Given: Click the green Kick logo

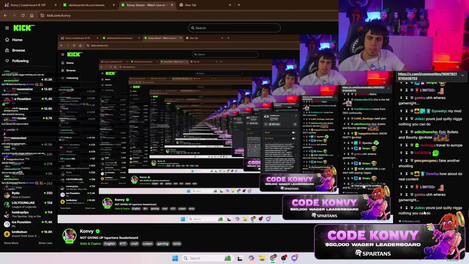Looking at the screenshot, I should click(24, 28).
